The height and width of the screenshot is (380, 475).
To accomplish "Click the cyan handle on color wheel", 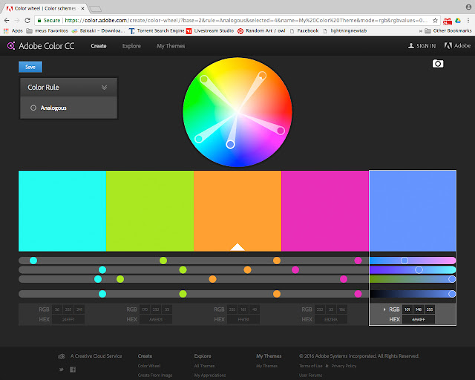I will pyautogui.click(x=199, y=139).
